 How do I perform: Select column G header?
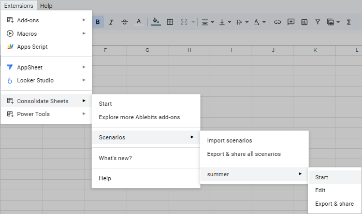147,50
